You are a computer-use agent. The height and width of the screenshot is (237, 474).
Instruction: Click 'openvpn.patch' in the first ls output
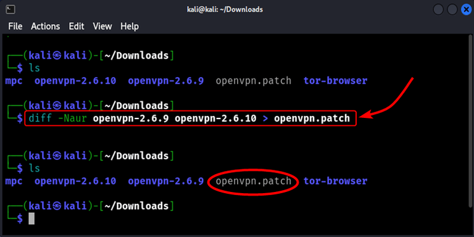click(x=254, y=81)
